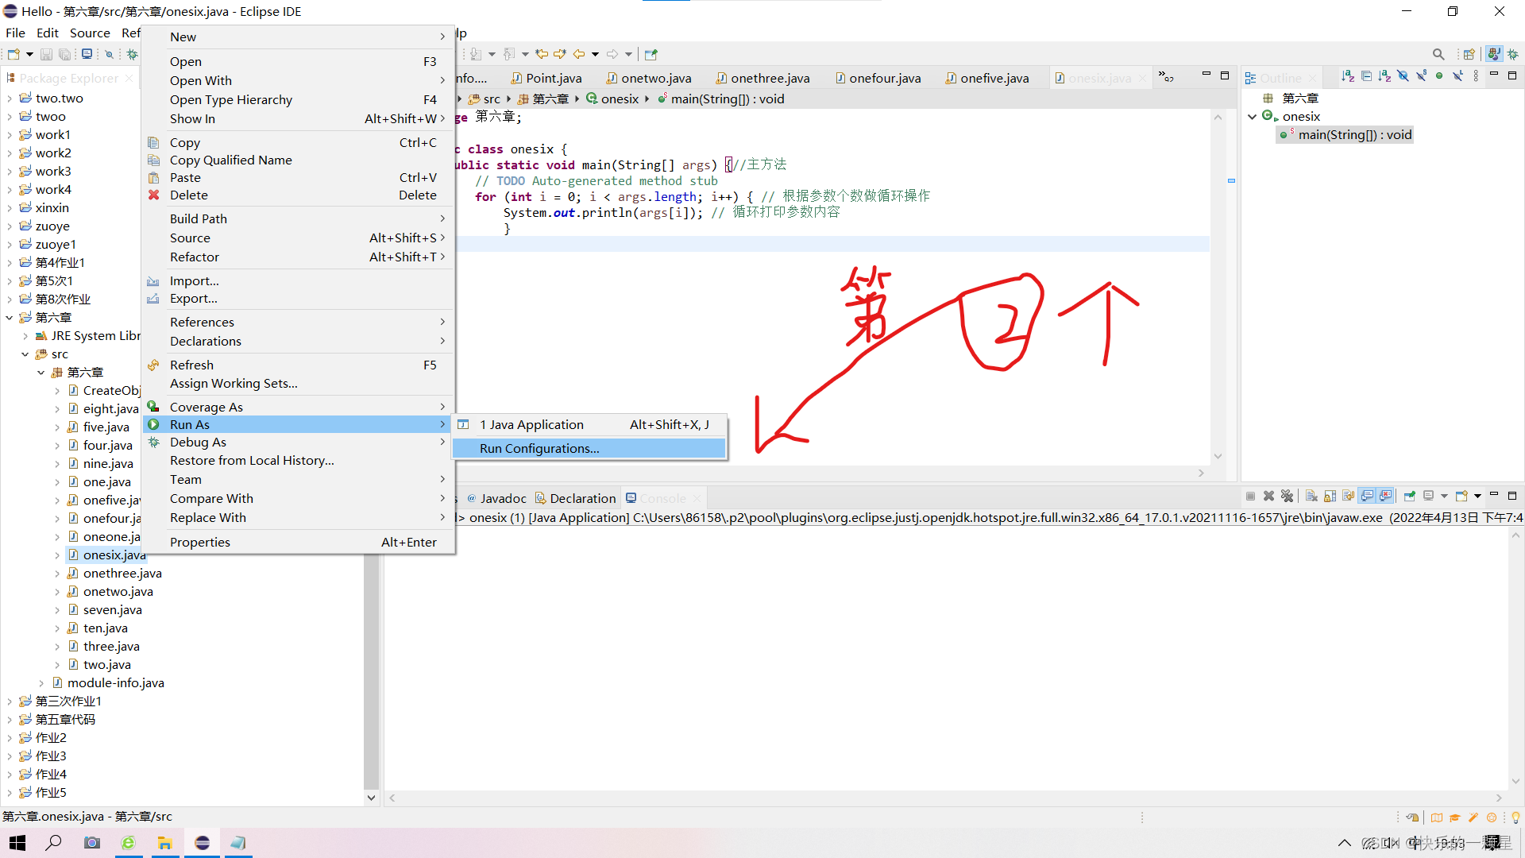Viewport: 1525px width, 858px height.
Task: Click Open Console icon
Action: point(1461,496)
